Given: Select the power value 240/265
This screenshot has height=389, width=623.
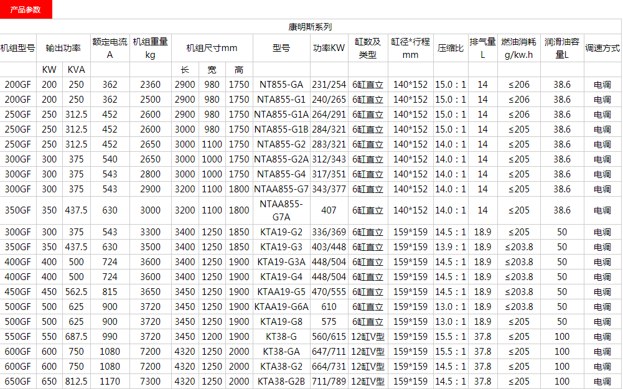Looking at the screenshot, I should 329,100.
